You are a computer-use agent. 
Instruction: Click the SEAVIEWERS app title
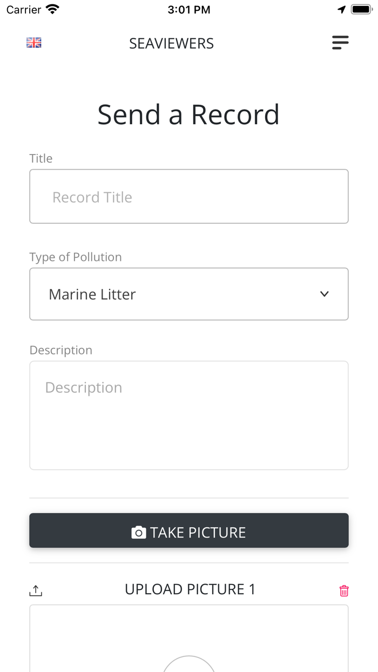click(171, 43)
